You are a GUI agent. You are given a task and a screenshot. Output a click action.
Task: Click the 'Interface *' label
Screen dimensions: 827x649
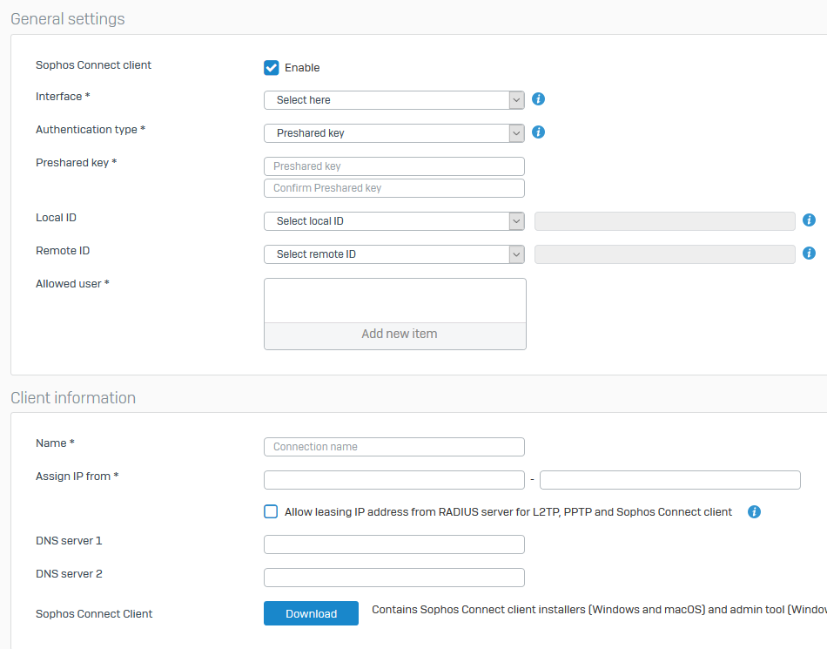(63, 97)
